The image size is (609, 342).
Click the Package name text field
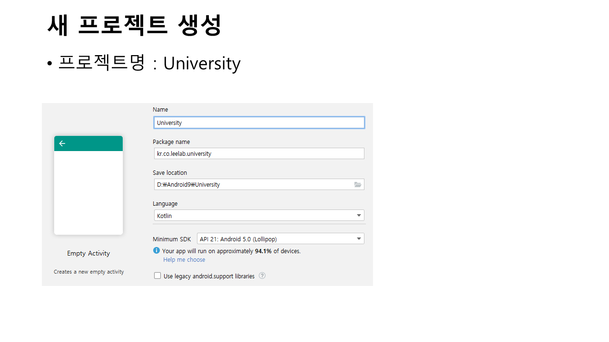pos(259,153)
